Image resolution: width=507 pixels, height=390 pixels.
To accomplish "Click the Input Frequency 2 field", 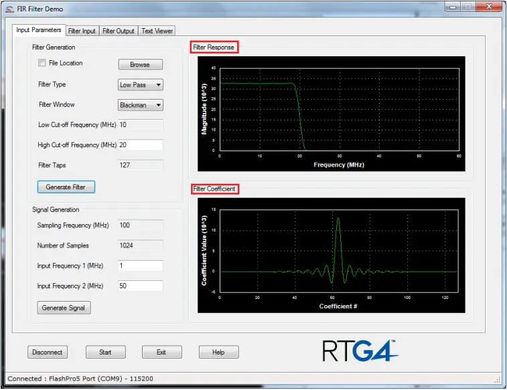I will point(141,286).
